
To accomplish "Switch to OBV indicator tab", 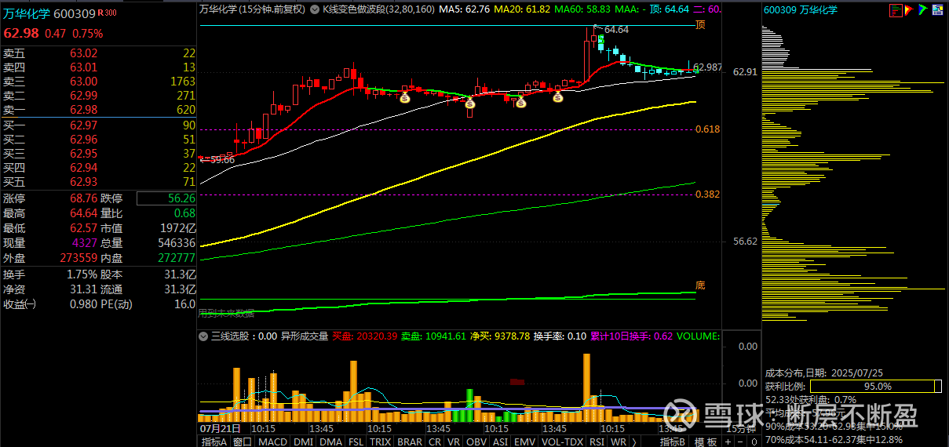I will click(x=476, y=442).
